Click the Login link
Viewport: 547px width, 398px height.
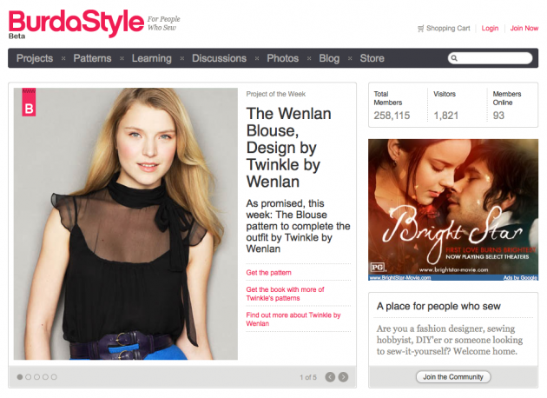(x=491, y=29)
